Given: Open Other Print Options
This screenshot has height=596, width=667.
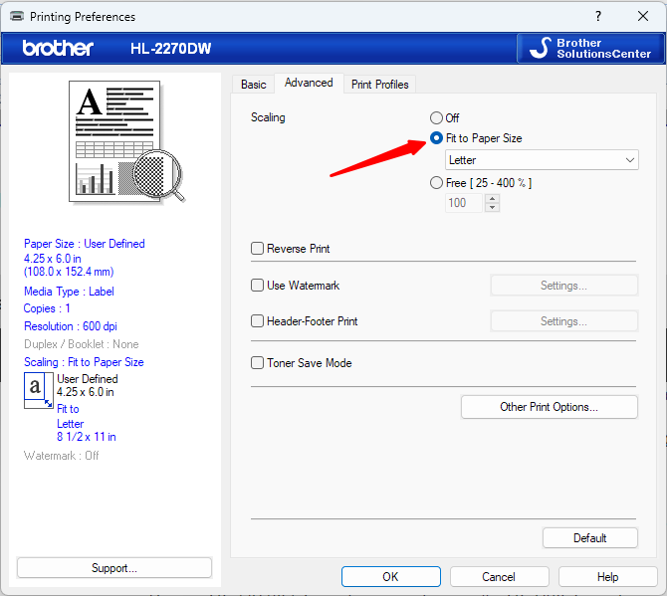Looking at the screenshot, I should click(550, 407).
